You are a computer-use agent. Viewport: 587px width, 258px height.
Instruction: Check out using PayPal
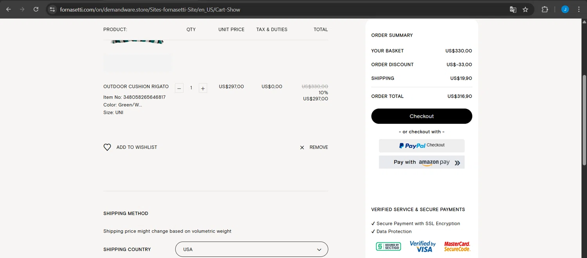click(421, 146)
